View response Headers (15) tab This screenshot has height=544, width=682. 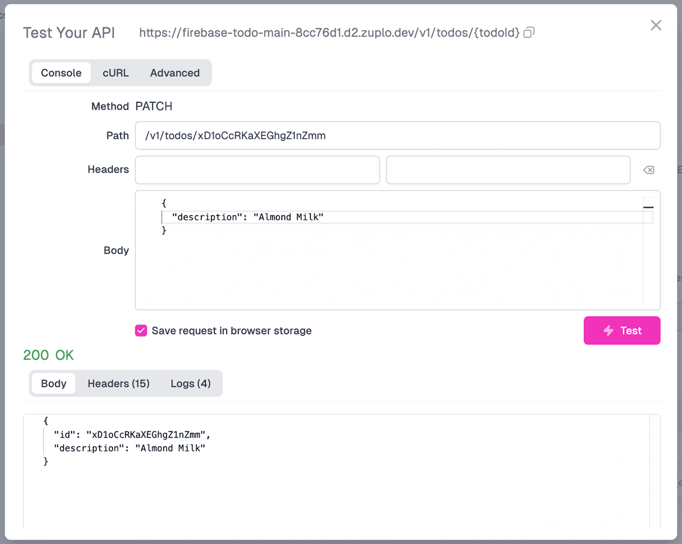118,384
